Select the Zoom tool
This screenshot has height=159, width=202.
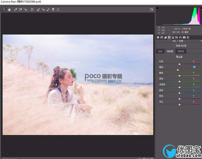click(x=4, y=10)
